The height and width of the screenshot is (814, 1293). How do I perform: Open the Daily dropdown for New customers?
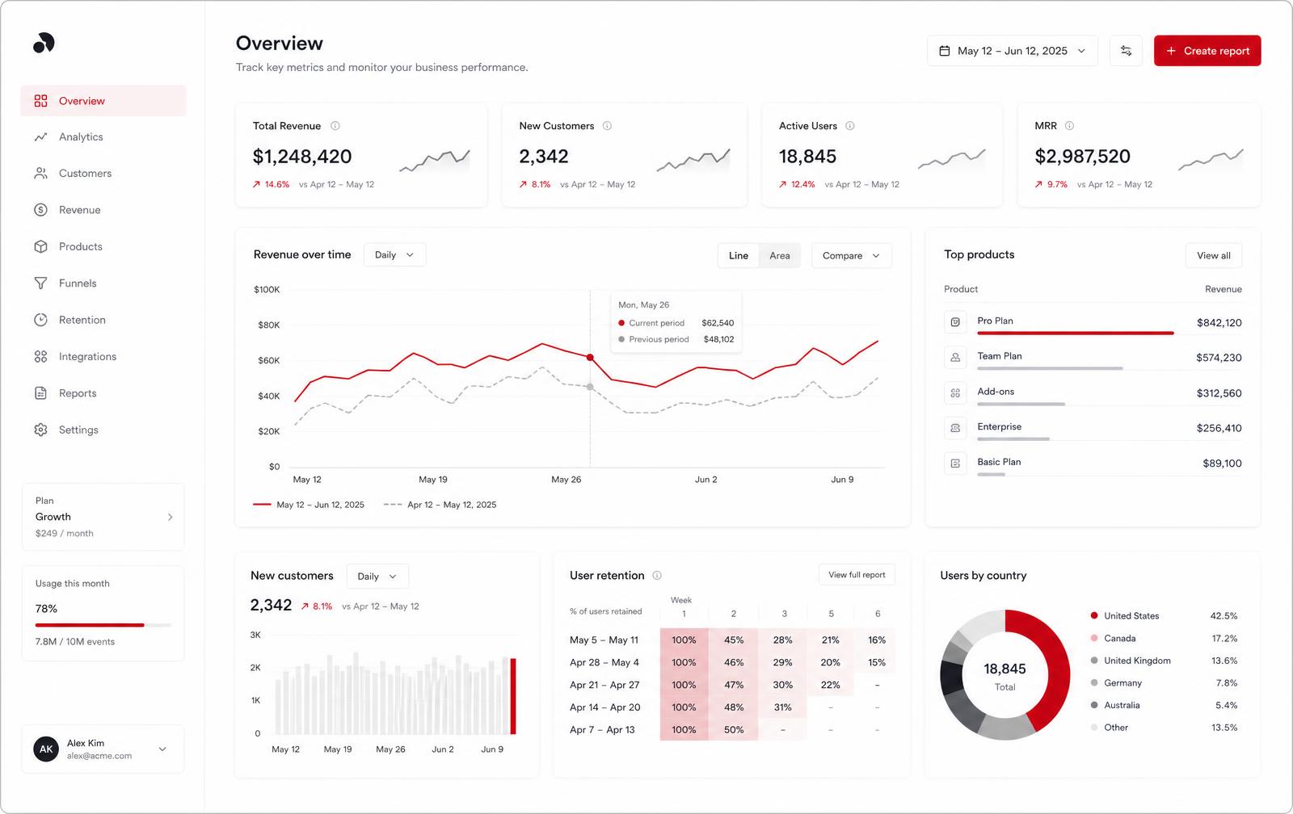click(377, 577)
